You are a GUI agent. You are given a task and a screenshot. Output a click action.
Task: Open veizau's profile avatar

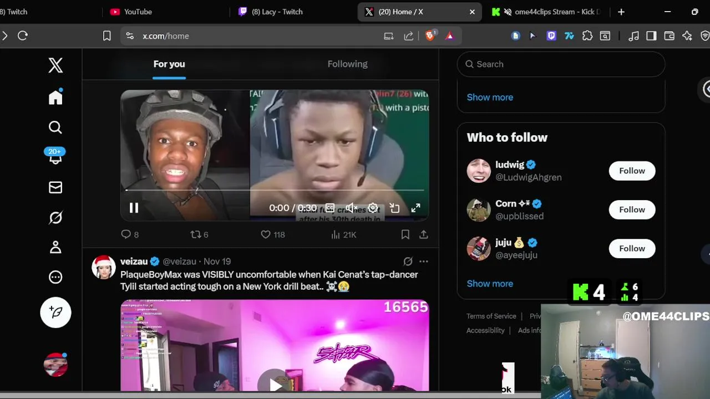[x=104, y=267]
